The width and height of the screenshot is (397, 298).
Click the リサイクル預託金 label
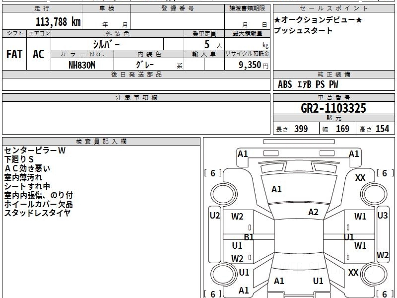pyautogui.click(x=247, y=54)
